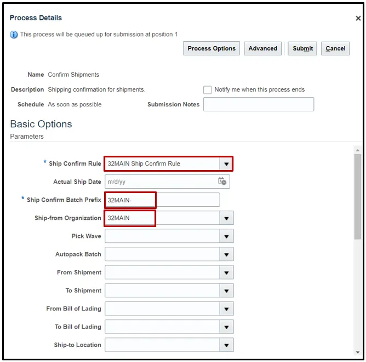
Task: Submit the Confirm Shipments process
Action: tap(302, 48)
